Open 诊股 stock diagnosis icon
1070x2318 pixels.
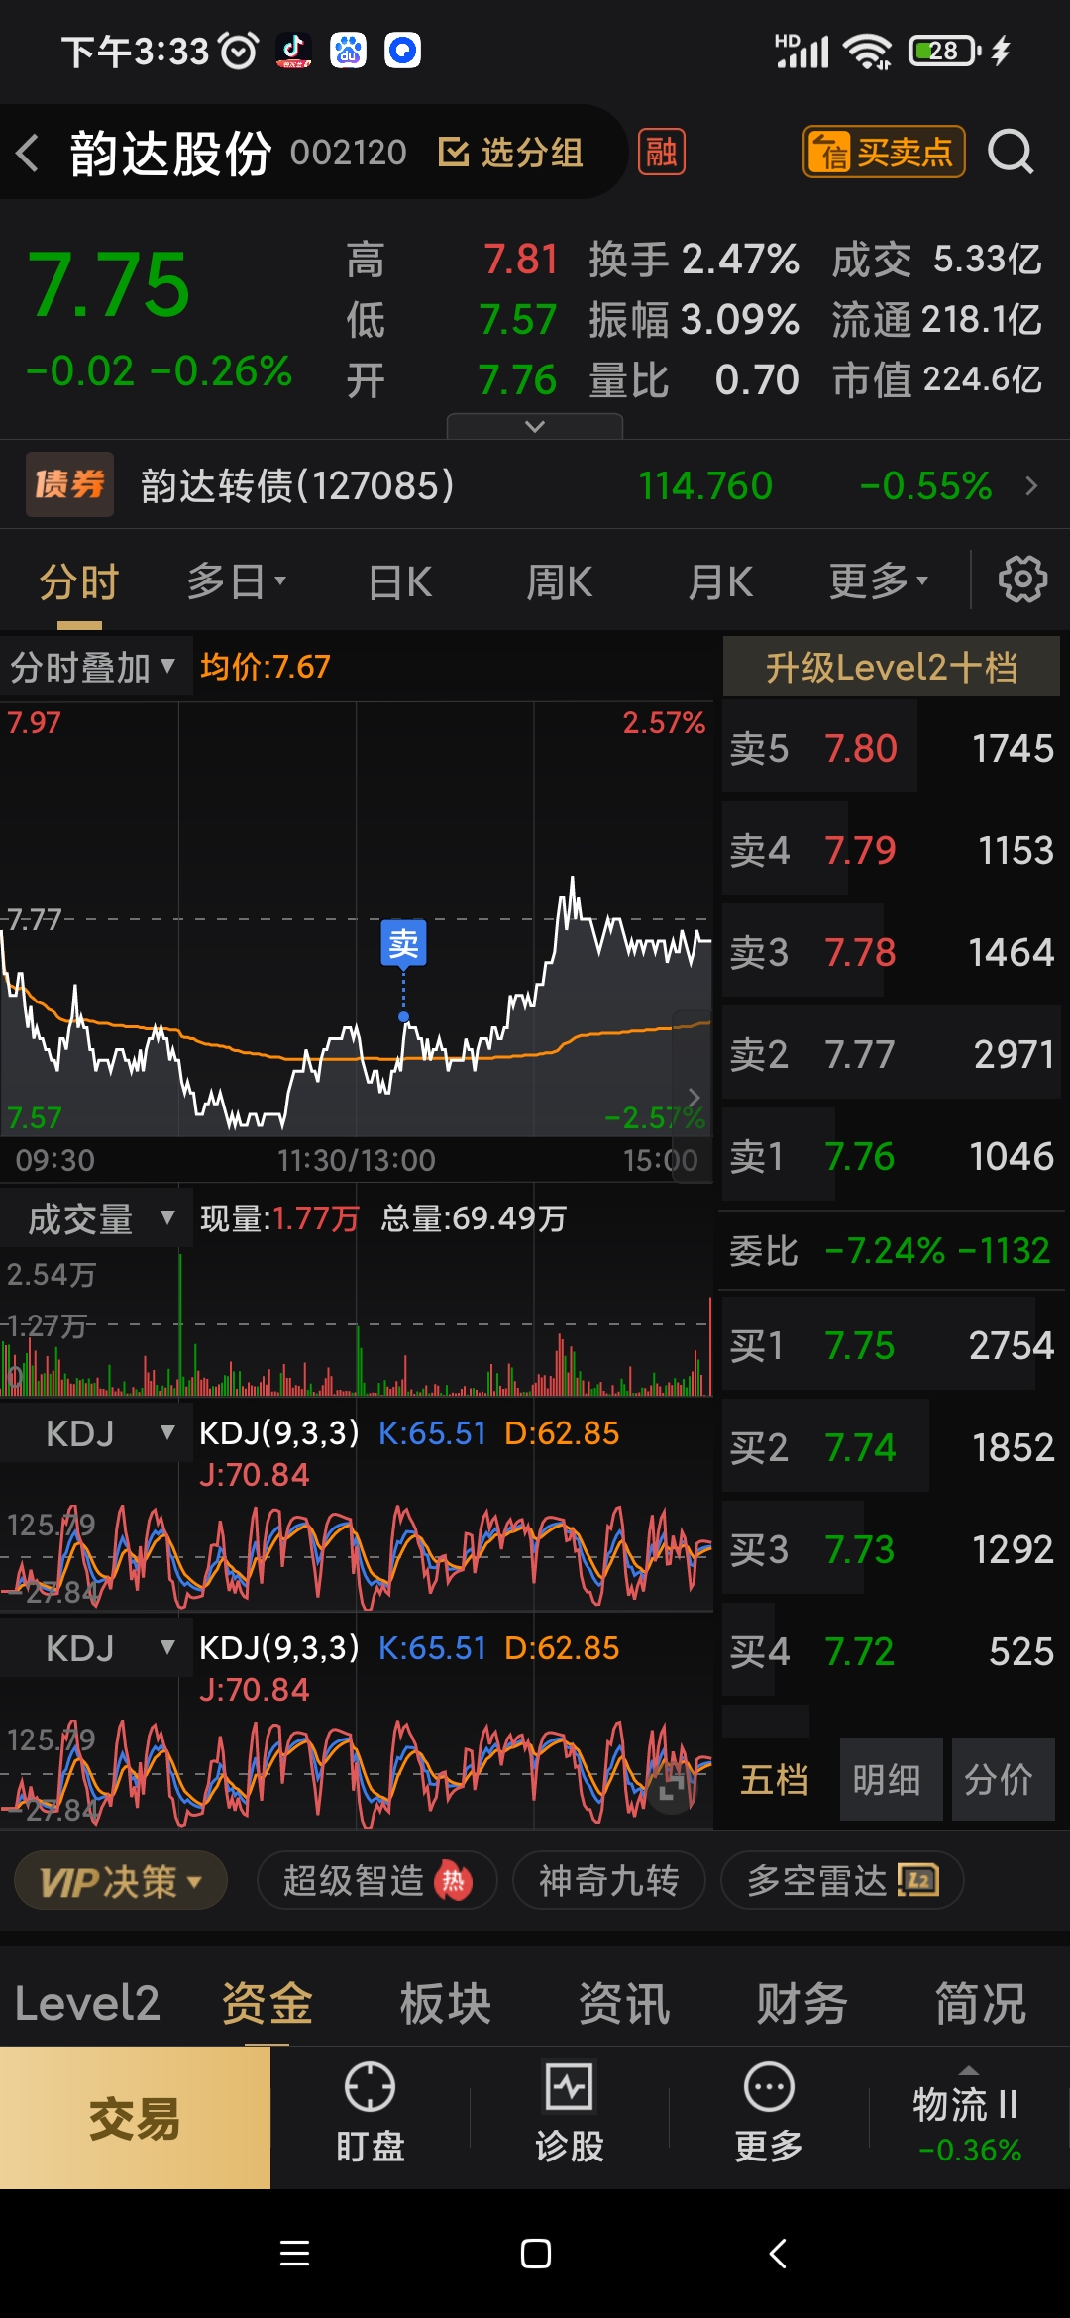tap(570, 2114)
